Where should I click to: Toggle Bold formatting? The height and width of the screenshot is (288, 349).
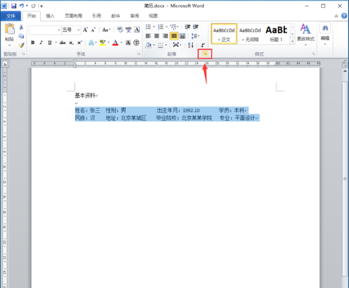(x=33, y=43)
